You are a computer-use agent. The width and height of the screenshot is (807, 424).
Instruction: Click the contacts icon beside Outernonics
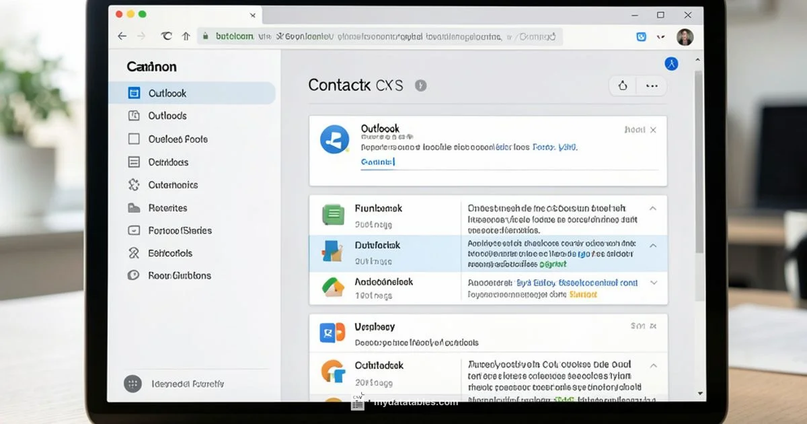click(x=134, y=184)
